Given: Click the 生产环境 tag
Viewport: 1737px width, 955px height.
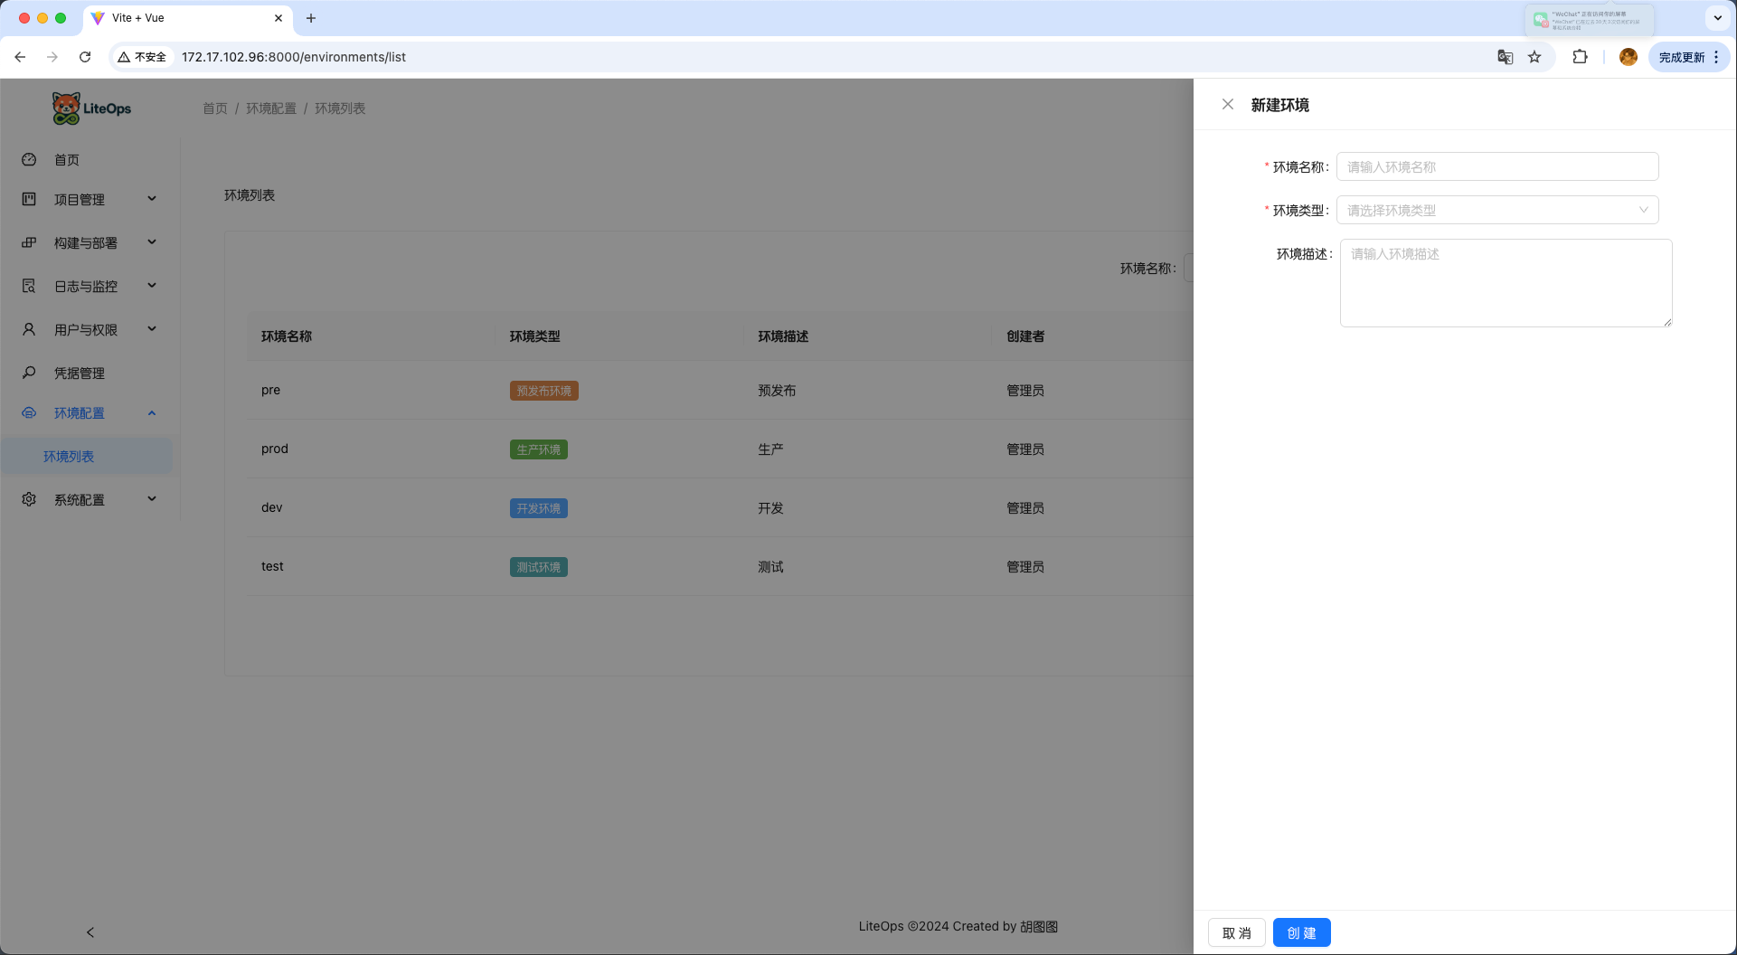Looking at the screenshot, I should [x=539, y=449].
